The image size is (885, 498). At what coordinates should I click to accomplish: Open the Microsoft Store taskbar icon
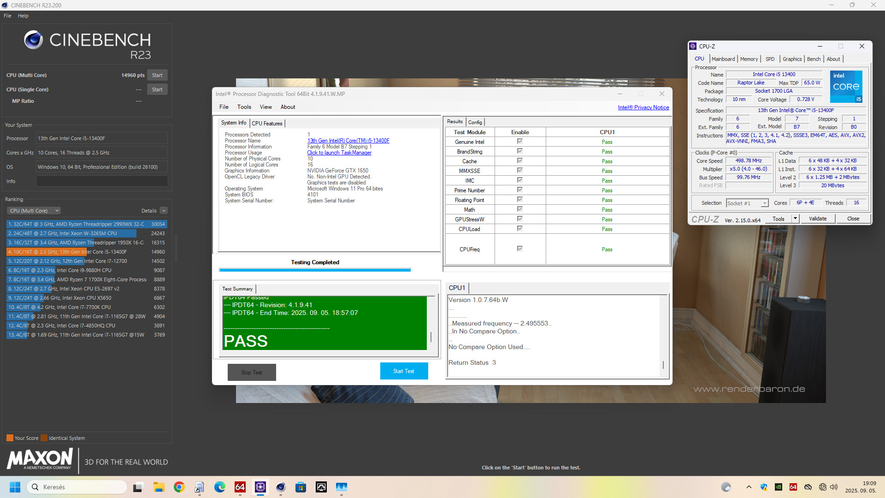coord(301,487)
